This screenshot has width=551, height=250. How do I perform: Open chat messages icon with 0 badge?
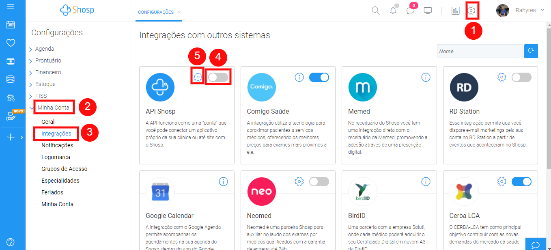click(410, 11)
